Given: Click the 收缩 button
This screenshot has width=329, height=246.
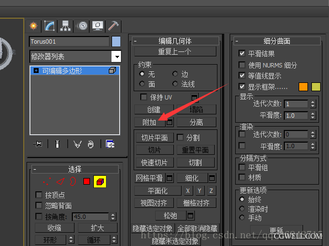Looking at the screenshot, I should pyautogui.click(x=55, y=228).
